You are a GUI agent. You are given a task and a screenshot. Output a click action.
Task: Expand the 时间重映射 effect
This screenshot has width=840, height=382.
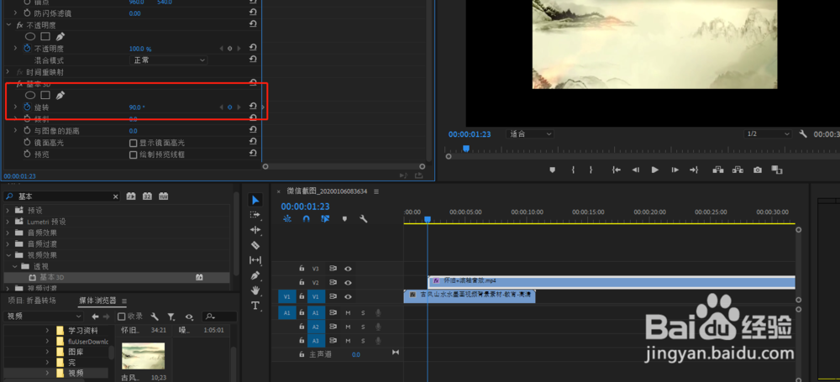click(8, 72)
